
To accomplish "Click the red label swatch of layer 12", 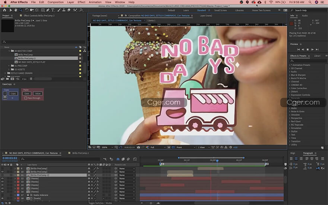I will click(x=18, y=179).
